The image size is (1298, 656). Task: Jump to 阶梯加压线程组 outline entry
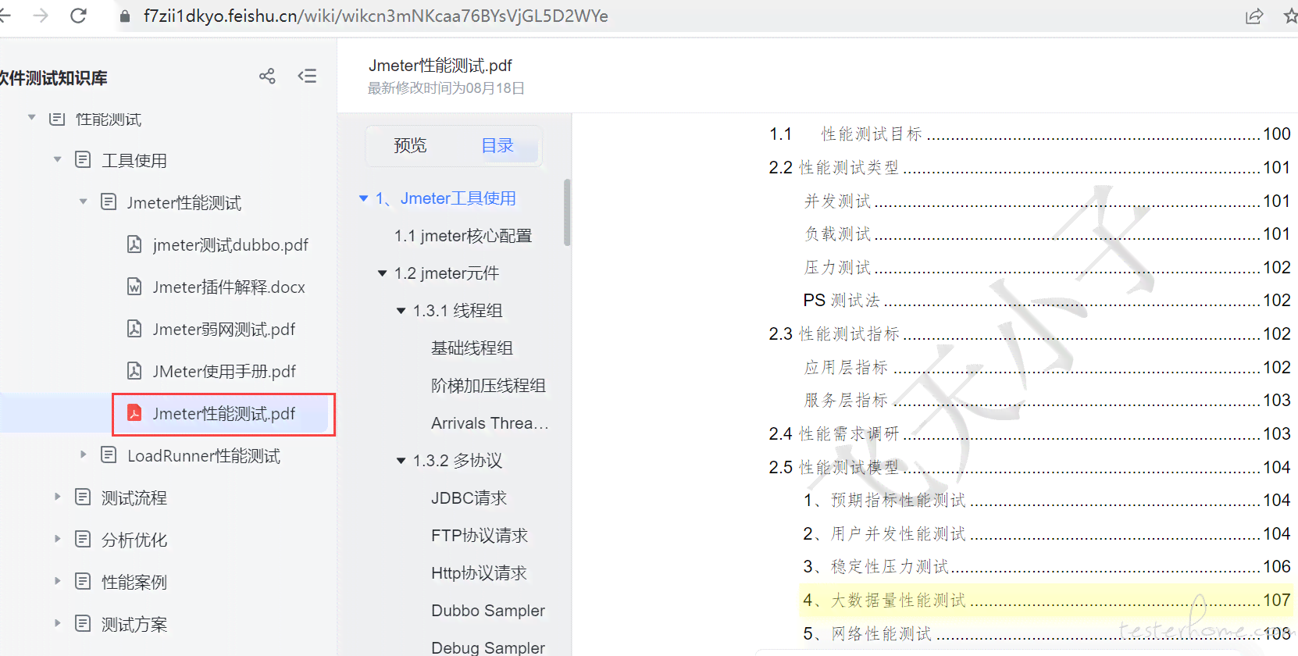(x=488, y=386)
